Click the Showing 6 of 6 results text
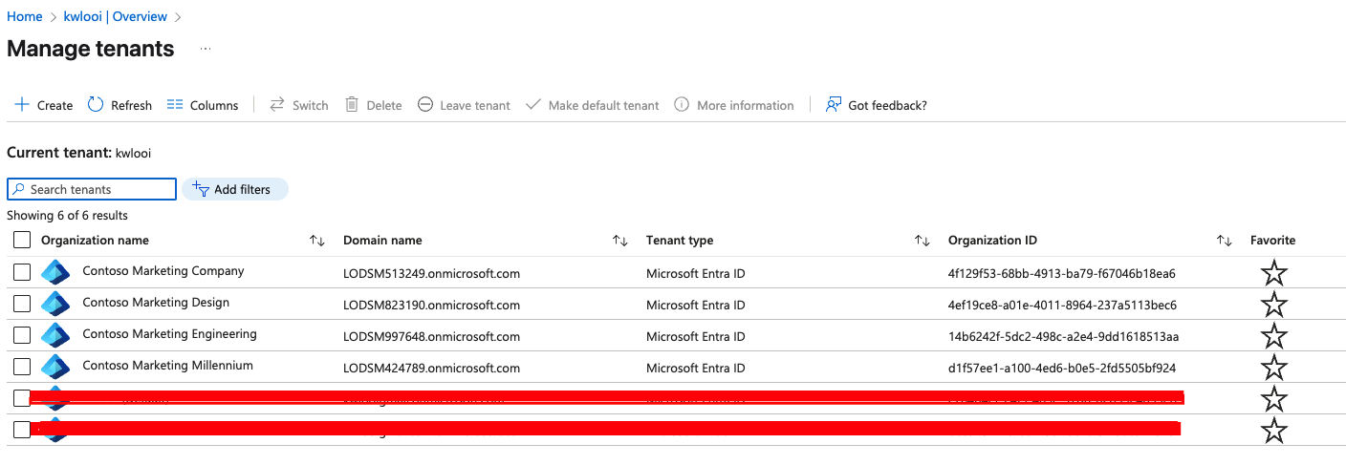Screen dimensions: 1346x465 (67, 216)
